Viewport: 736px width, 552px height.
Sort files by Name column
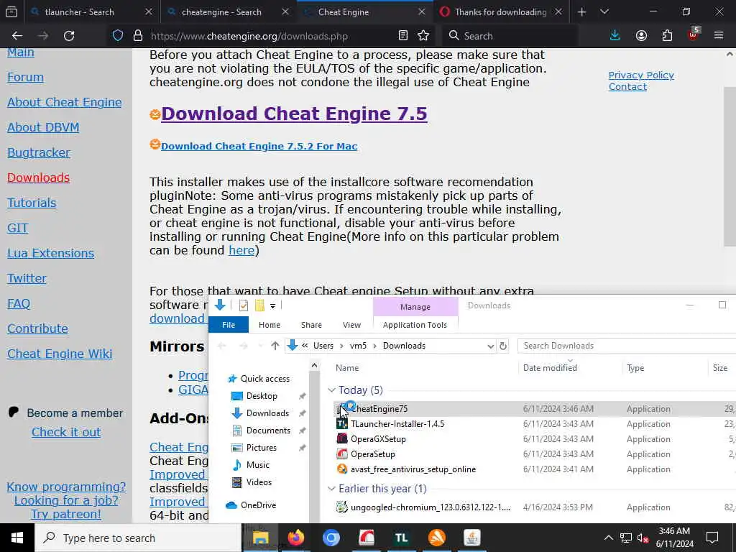[347, 368]
